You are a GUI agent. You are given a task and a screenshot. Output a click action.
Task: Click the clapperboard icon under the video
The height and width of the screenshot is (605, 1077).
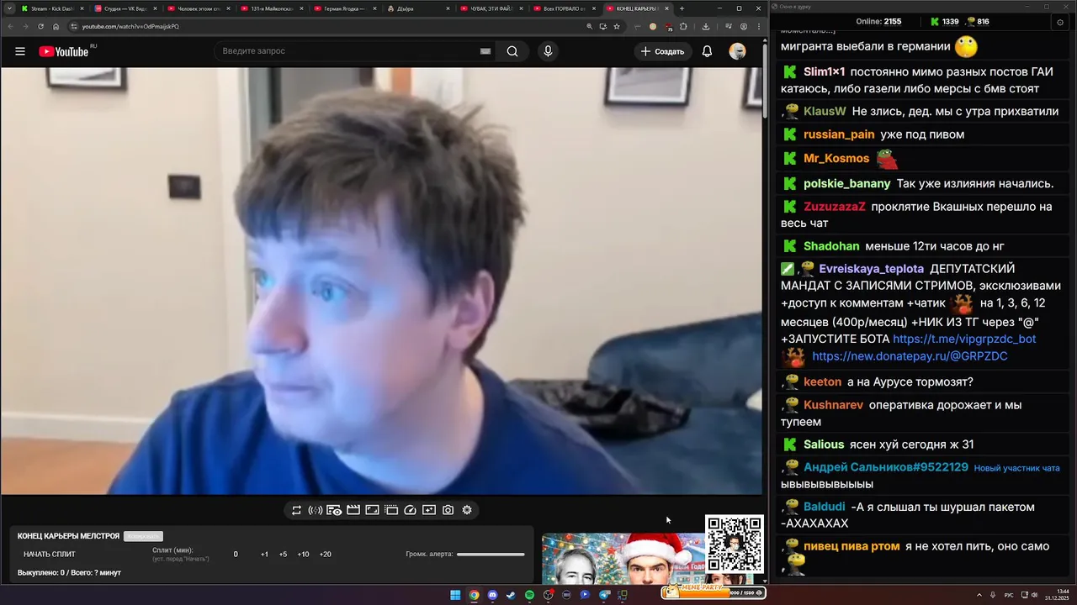pyautogui.click(x=353, y=510)
